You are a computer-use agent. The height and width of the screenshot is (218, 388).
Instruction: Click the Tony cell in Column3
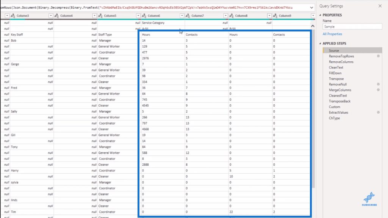point(32,147)
